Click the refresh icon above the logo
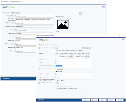Screen dimensions: 126x102 click(x=80, y=14)
